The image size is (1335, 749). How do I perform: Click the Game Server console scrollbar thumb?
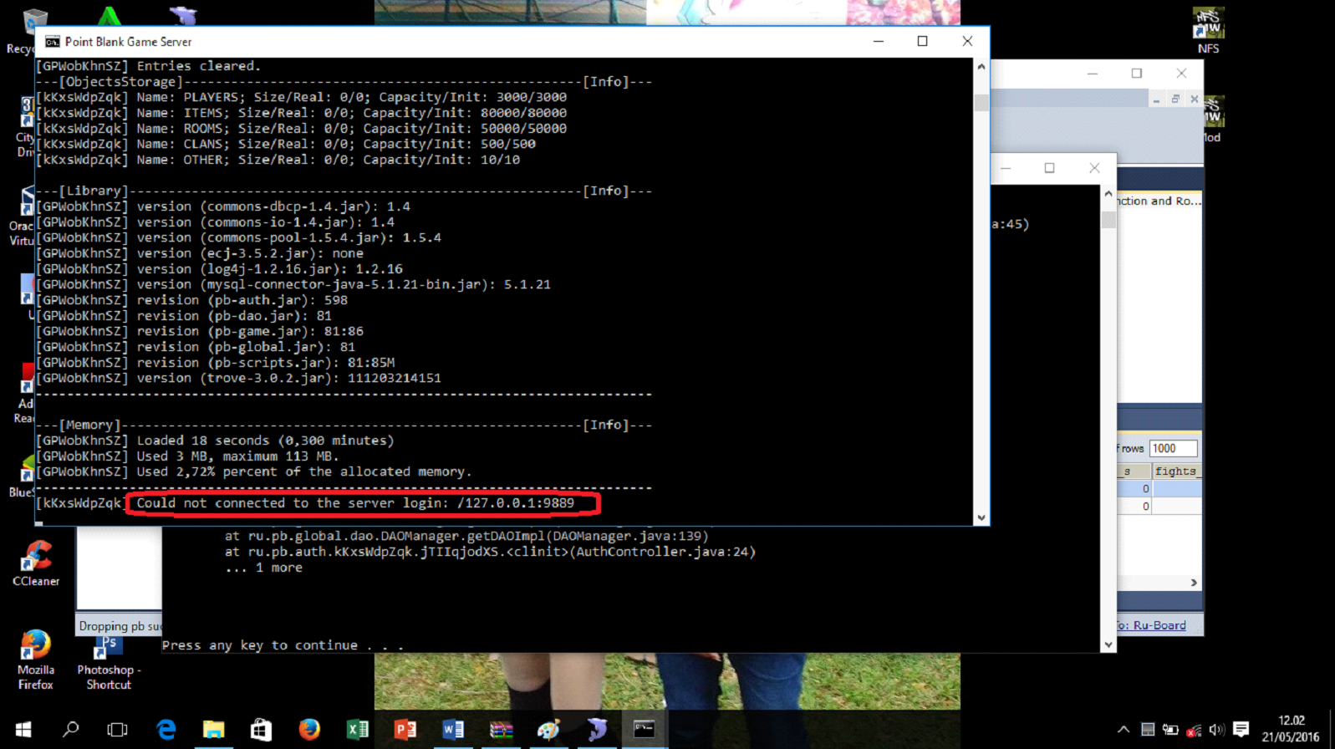(981, 103)
